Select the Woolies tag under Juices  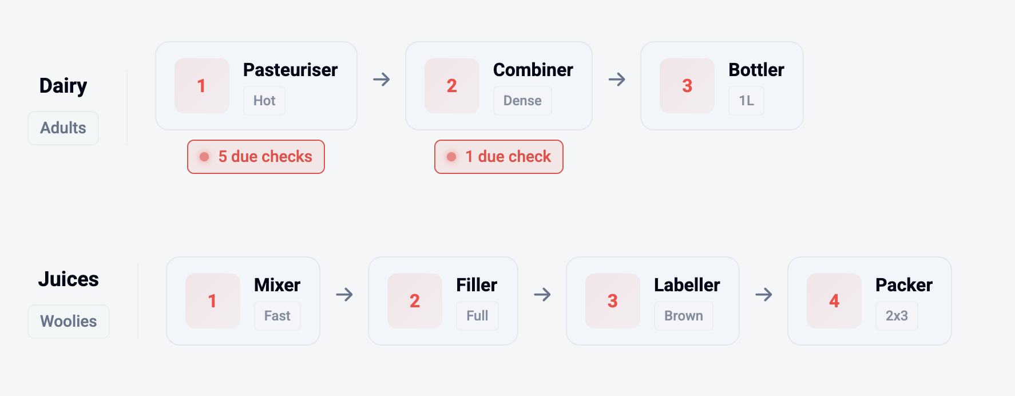68,322
